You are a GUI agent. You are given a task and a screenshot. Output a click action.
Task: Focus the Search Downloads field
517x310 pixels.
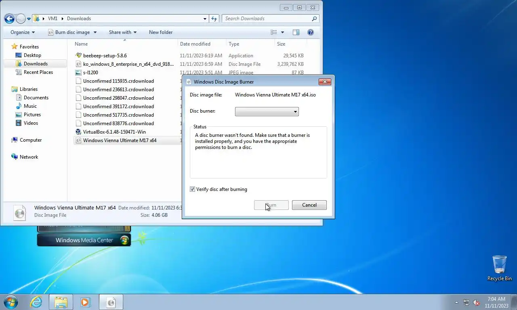tap(267, 19)
